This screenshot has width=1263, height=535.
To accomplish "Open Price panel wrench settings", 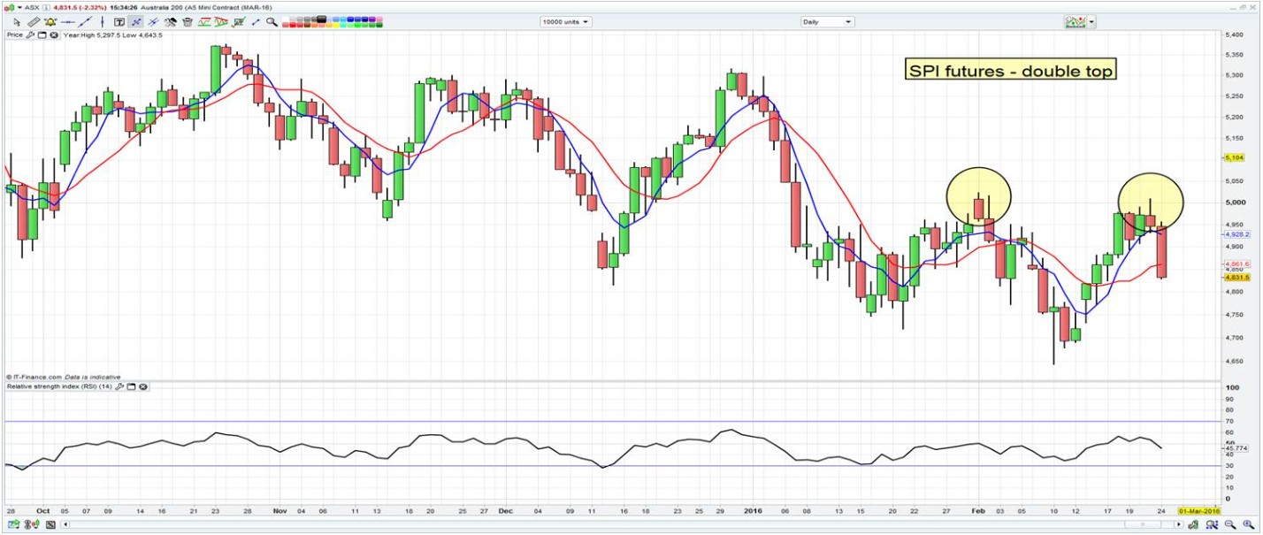I will pos(30,35).
